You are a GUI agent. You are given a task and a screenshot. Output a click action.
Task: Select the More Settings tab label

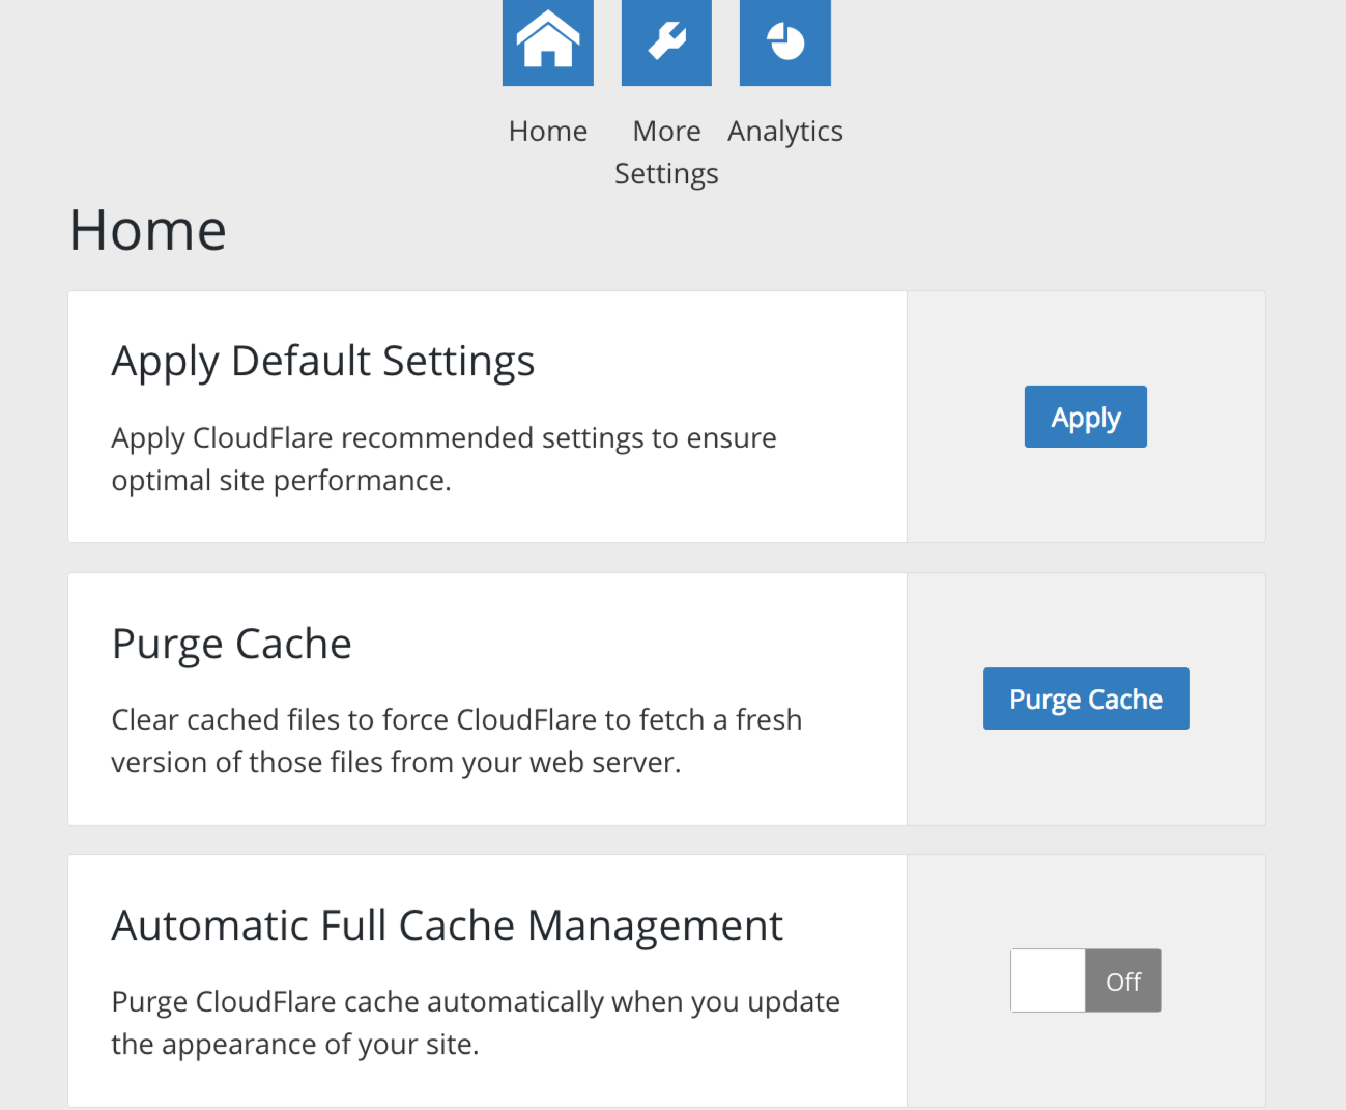tap(667, 153)
